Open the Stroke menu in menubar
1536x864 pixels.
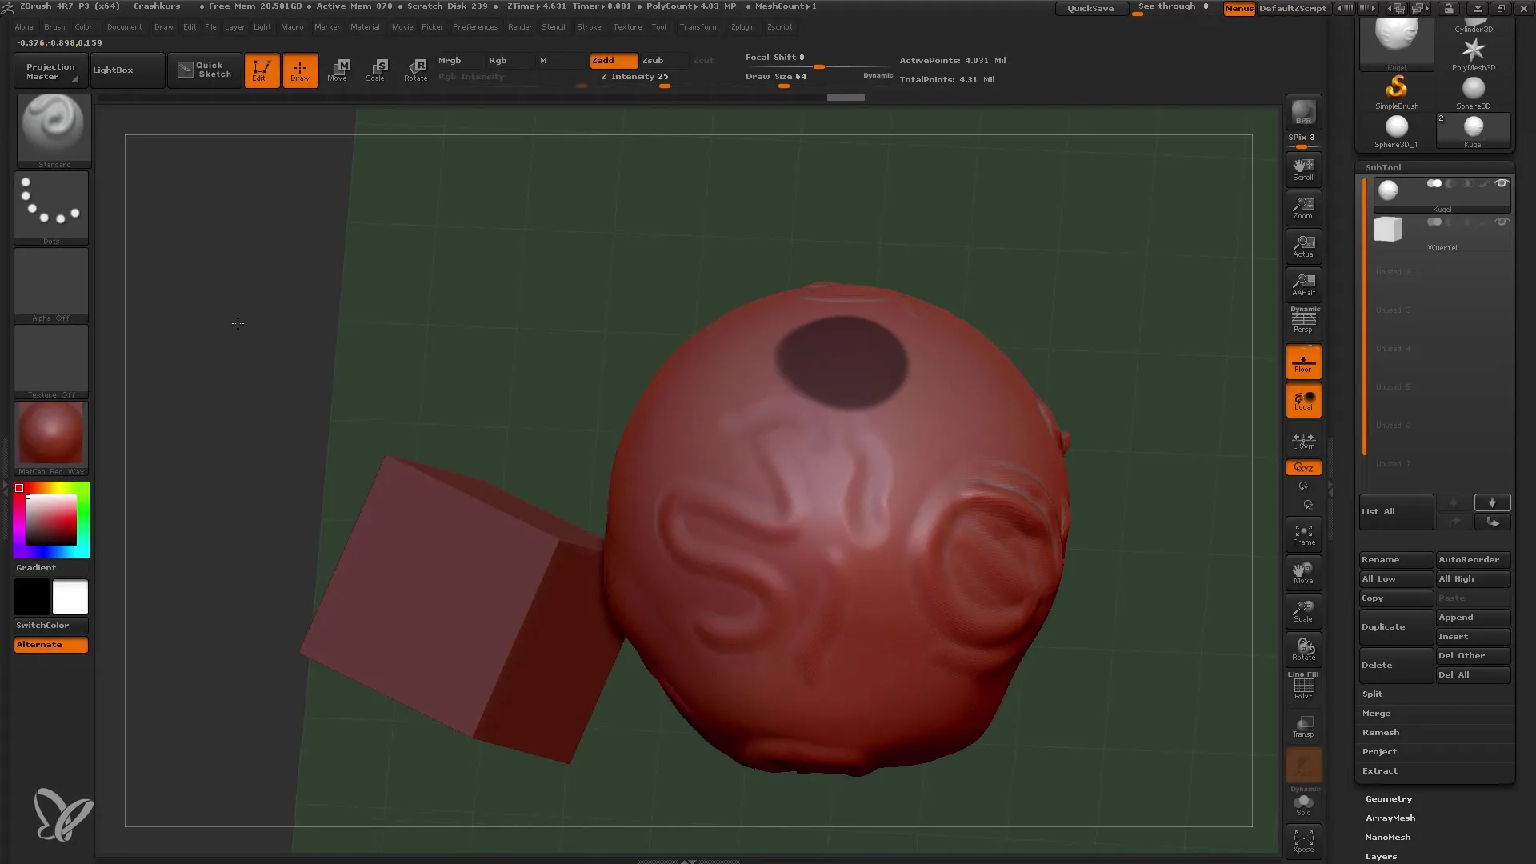(590, 26)
